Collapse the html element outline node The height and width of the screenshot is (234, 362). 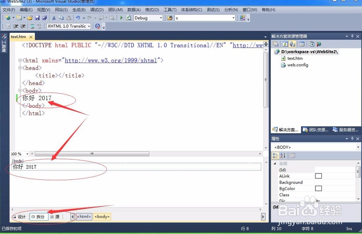[x=20, y=60]
